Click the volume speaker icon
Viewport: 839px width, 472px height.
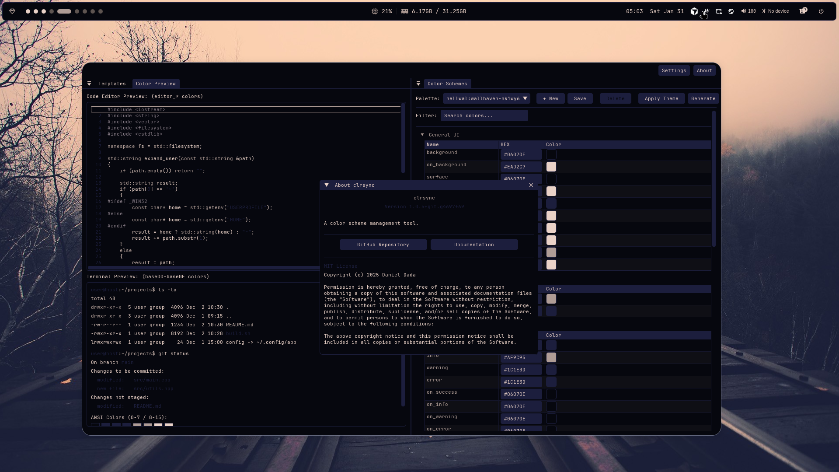click(743, 11)
